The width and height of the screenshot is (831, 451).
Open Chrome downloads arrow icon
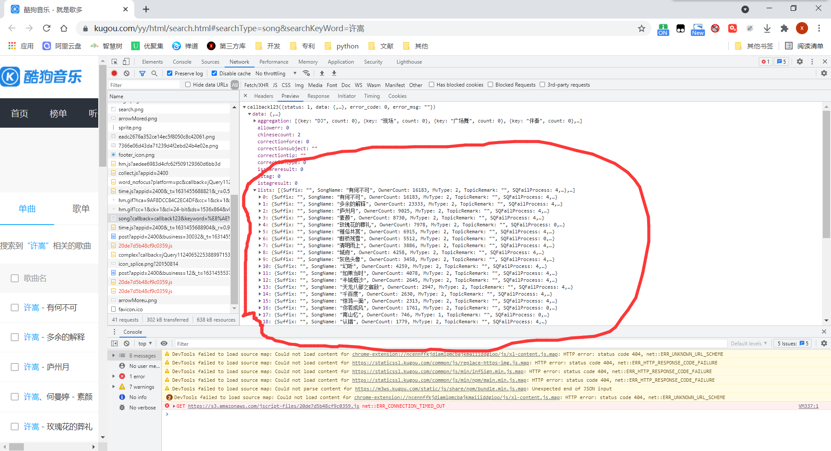767,28
